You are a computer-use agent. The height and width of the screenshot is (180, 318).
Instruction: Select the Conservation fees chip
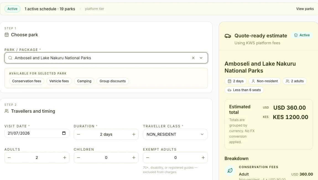27,81
